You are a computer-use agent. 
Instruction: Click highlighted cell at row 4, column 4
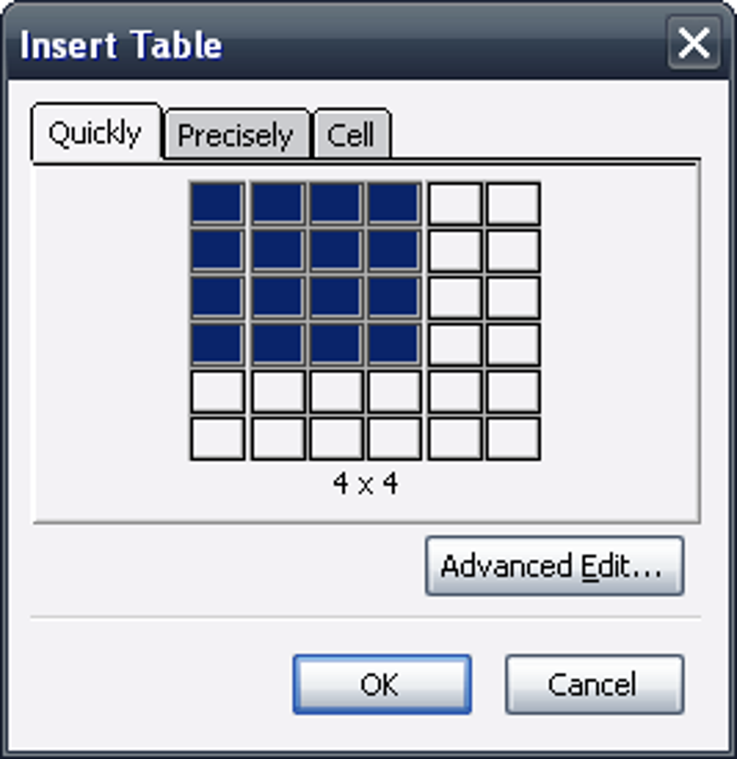394,344
